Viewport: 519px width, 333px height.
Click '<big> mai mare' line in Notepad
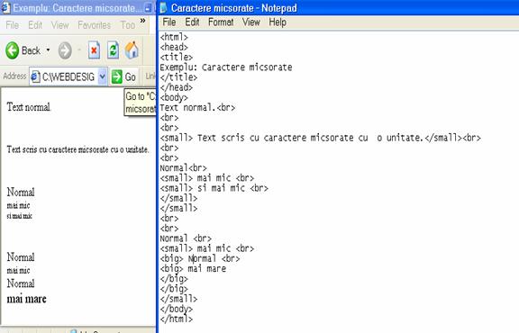click(x=194, y=268)
